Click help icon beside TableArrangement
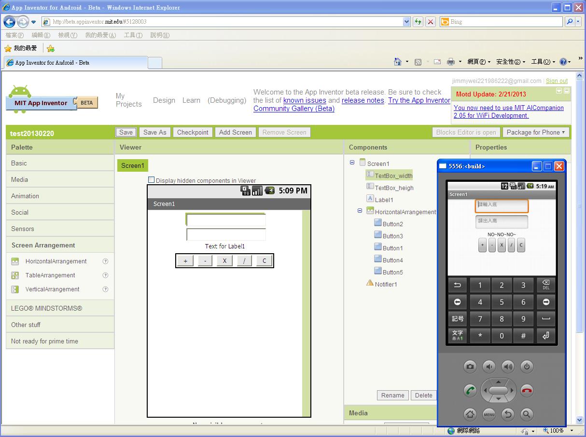This screenshot has width=586, height=437. pyautogui.click(x=105, y=275)
